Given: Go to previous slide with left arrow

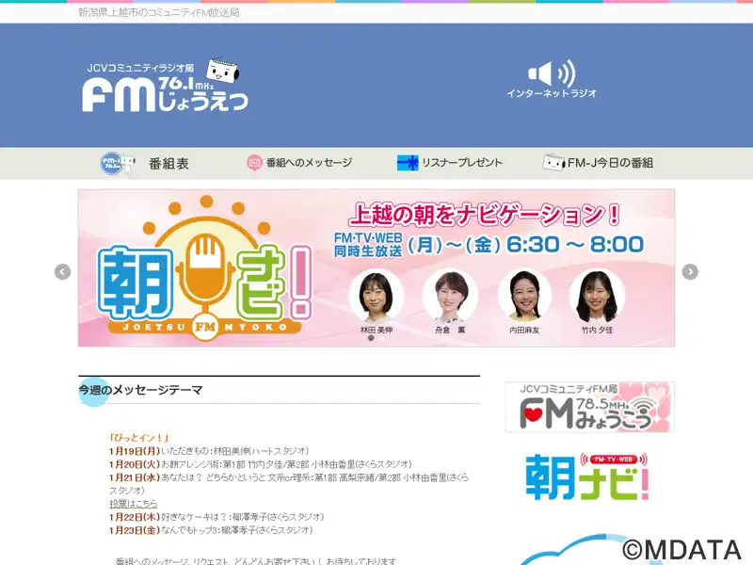Looking at the screenshot, I should 62,272.
